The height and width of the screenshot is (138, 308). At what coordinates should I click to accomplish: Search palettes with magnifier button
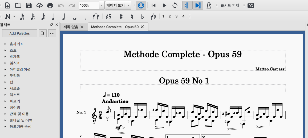[42, 33]
